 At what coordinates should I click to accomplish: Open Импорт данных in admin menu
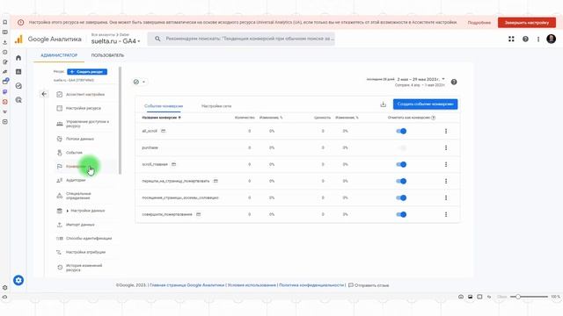(x=80, y=225)
